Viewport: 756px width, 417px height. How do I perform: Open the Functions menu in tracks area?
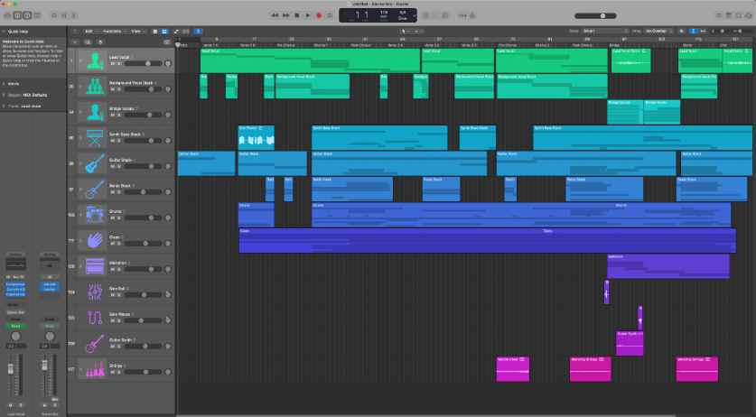click(114, 32)
